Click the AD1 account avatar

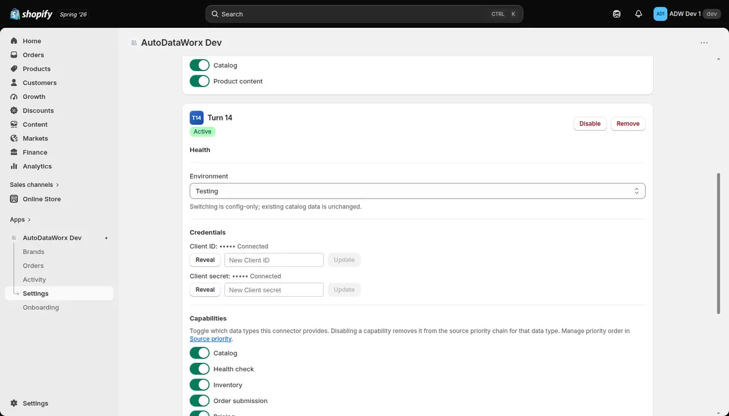(660, 14)
